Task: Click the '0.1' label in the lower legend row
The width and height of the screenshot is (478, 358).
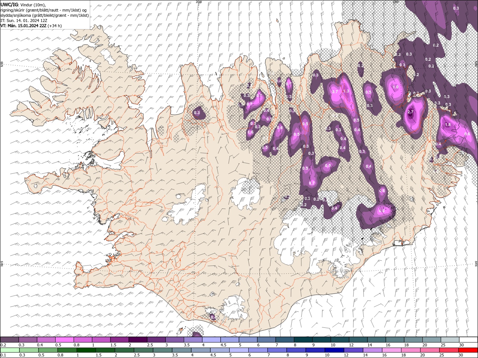Action: click(x=3, y=355)
